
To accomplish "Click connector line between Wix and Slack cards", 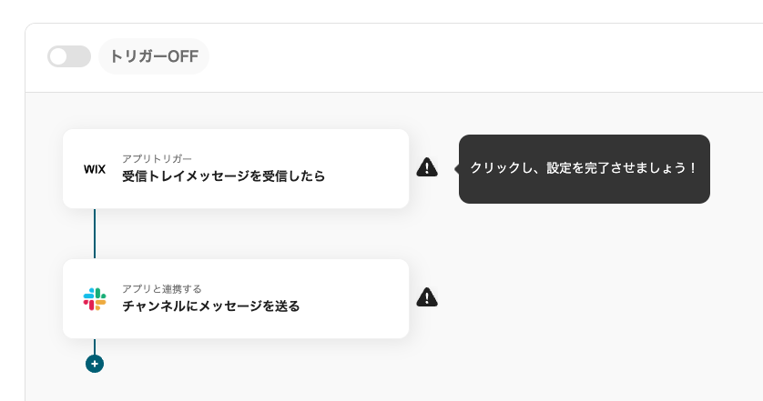I will click(95, 234).
